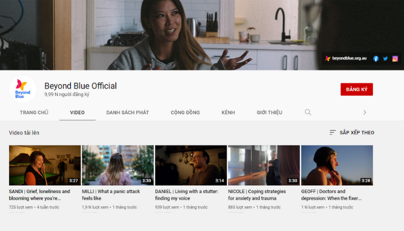Click 1 N lượt xem • 1 tháng trước text
The height and width of the screenshot is (231, 404).
click(327, 207)
